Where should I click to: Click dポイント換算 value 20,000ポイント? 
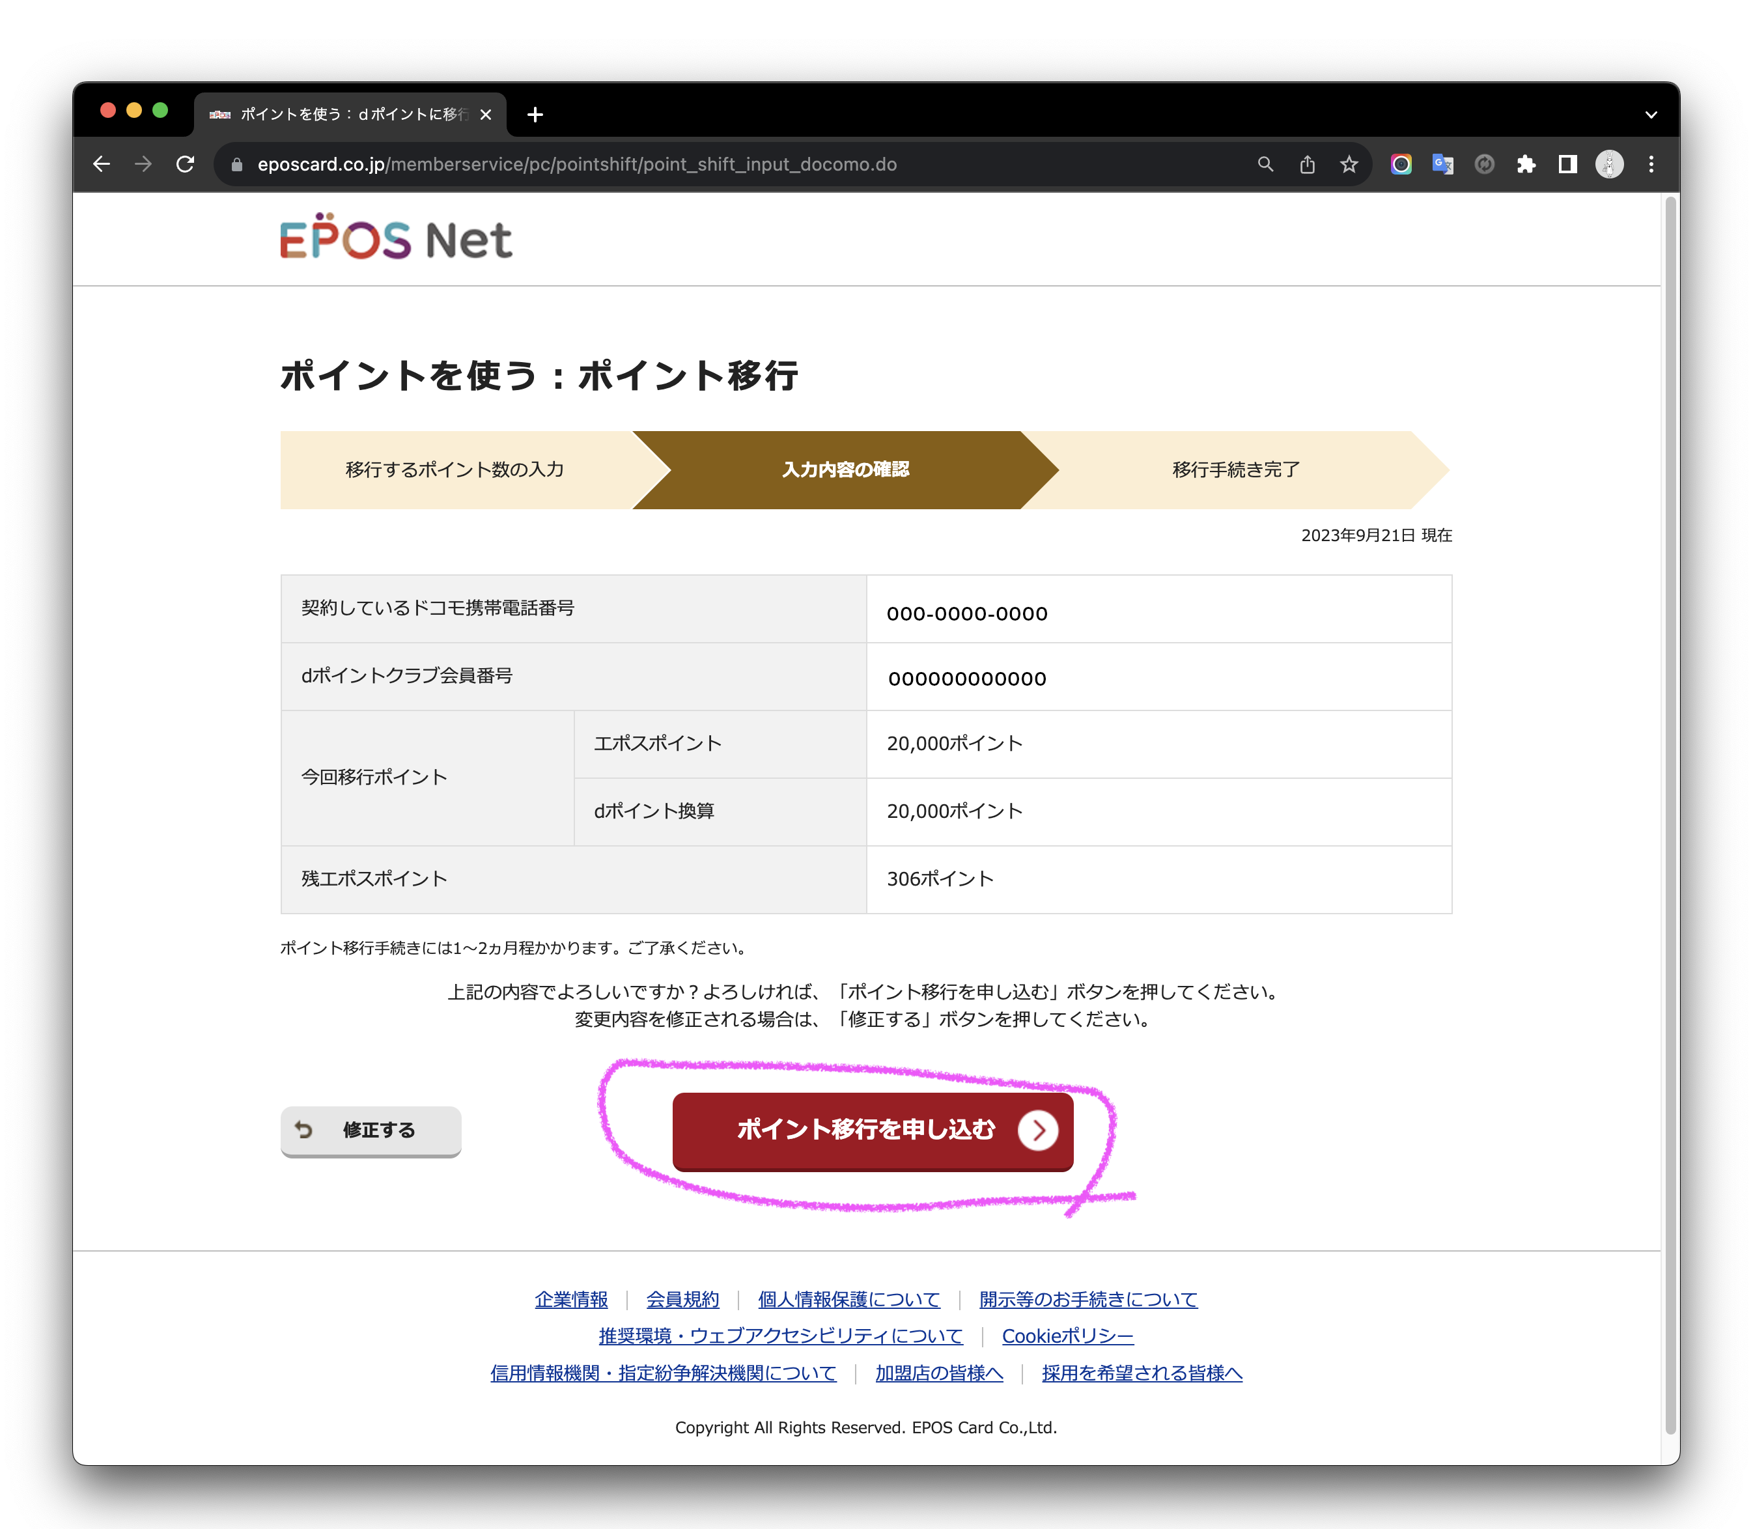[955, 811]
